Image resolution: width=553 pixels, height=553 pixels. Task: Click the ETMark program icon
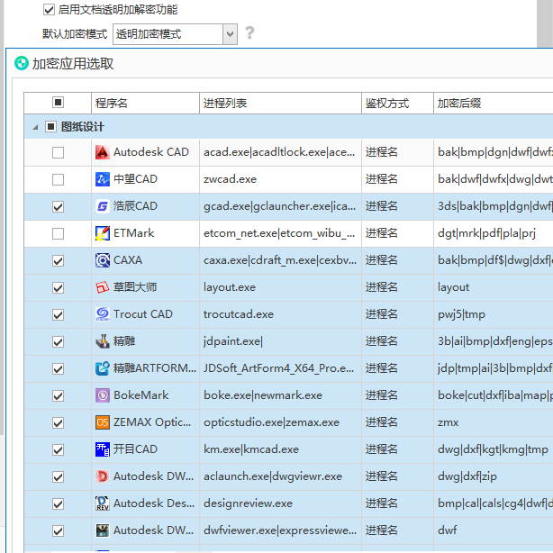click(103, 233)
